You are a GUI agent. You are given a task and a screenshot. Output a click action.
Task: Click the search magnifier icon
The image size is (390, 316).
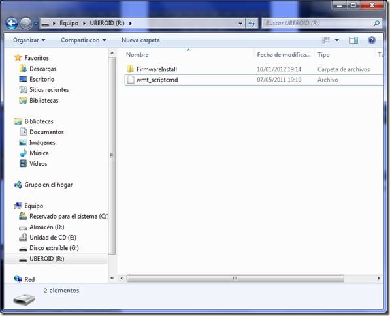click(376, 23)
